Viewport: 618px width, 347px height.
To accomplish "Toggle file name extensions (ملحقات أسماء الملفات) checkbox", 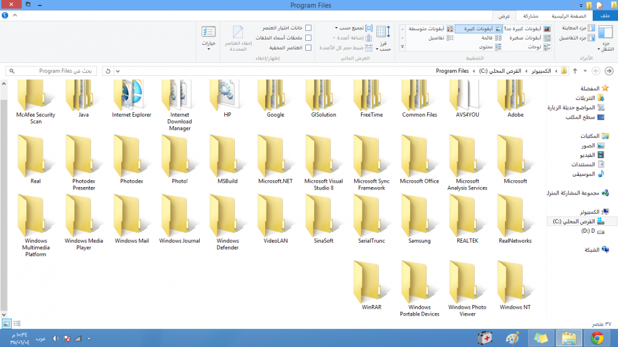I will click(x=308, y=38).
